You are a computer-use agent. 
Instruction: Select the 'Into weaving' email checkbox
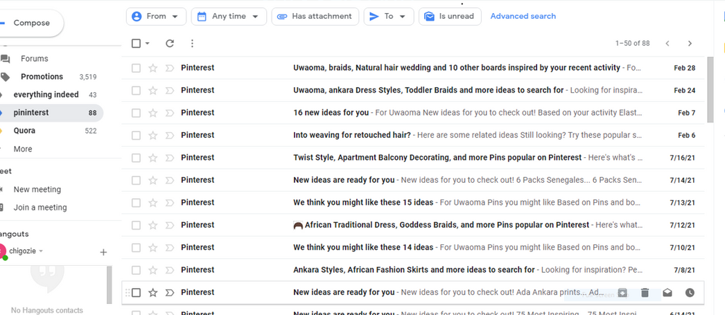coord(136,135)
